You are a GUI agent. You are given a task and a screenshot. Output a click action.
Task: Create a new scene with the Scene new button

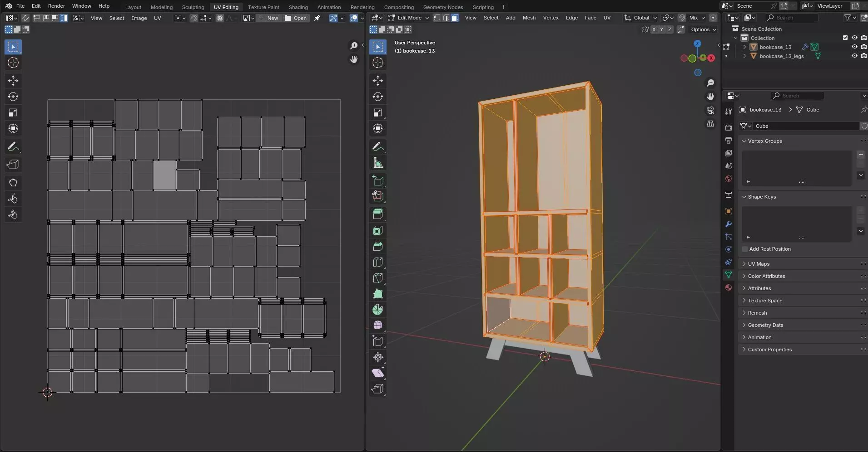(784, 6)
